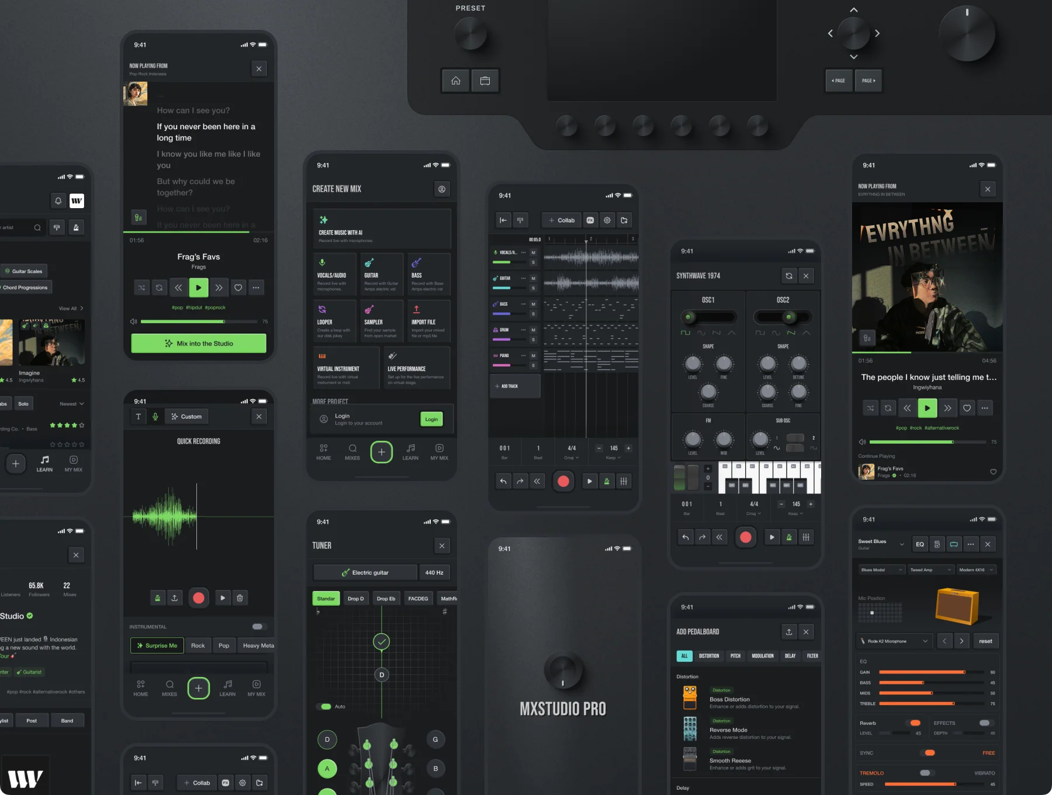Tap the home icon on the hardware controller
This screenshot has height=795, width=1052.
pos(456,81)
